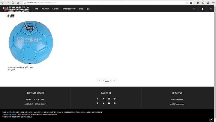The width and height of the screenshot is (216, 122).
Task: Open the blue Steelers ball product image
Action: point(31,42)
